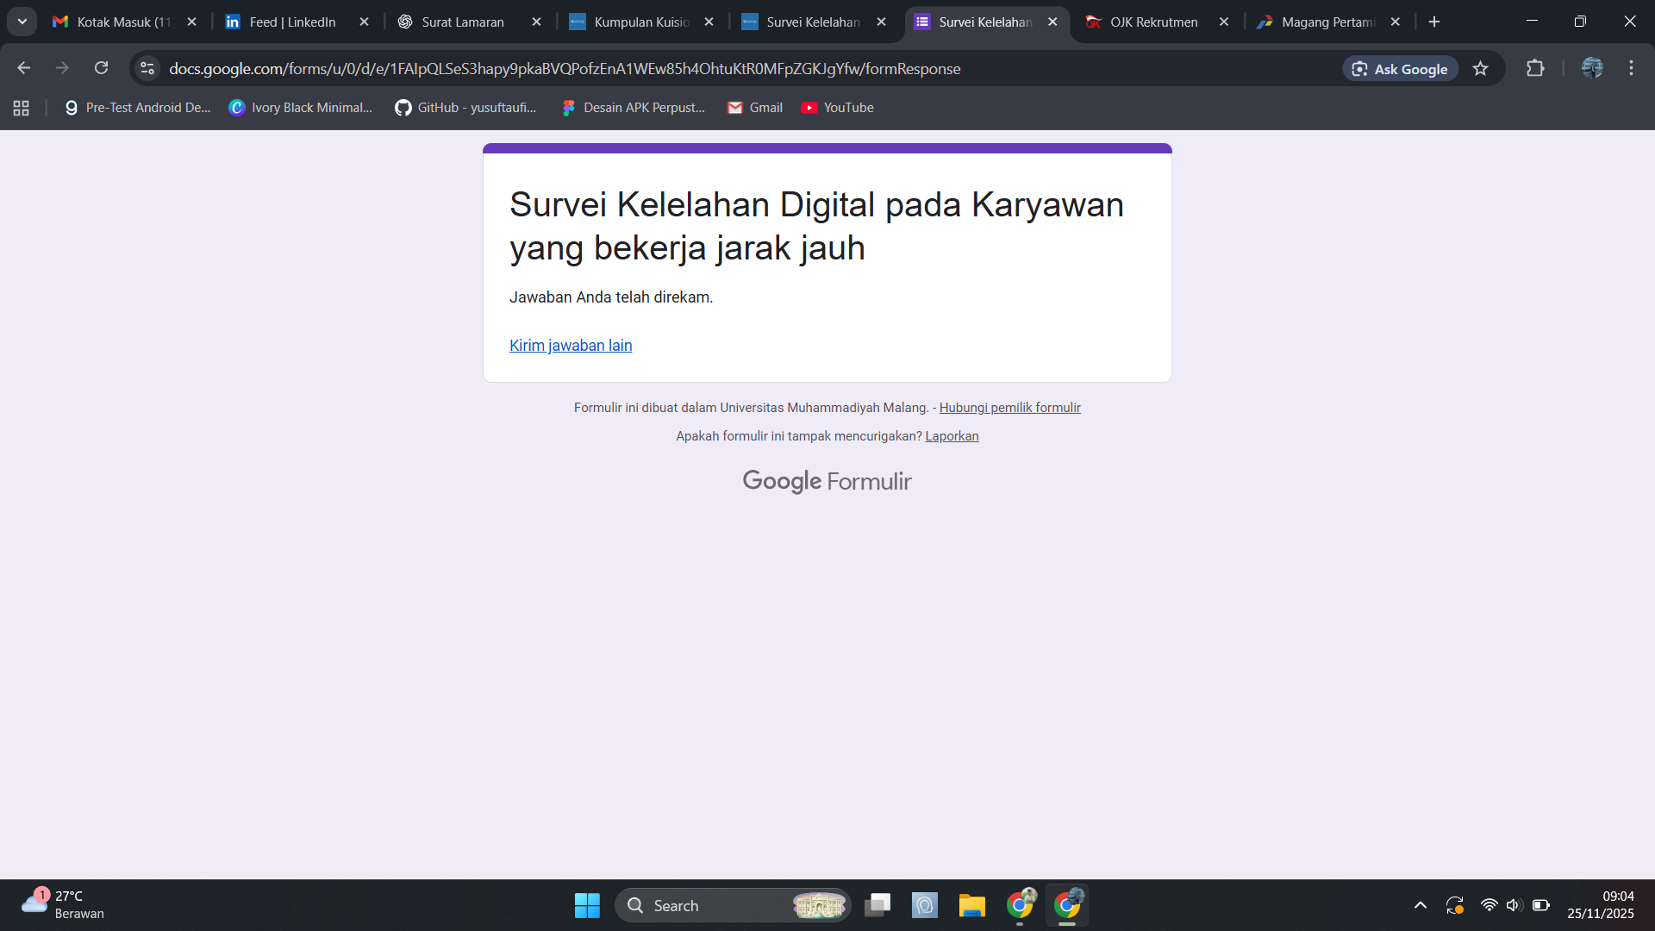Switch to the Feed | LinkedIn tab
1655x931 pixels.
click(291, 22)
